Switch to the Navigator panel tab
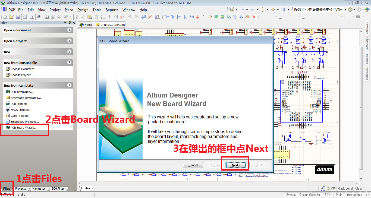Image resolution: width=371 pixels, height=198 pixels. point(39,188)
